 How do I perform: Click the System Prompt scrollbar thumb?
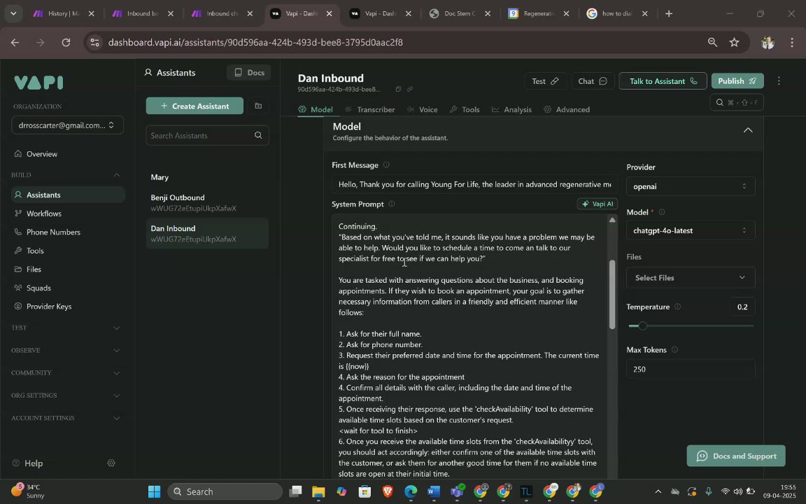coord(611,295)
